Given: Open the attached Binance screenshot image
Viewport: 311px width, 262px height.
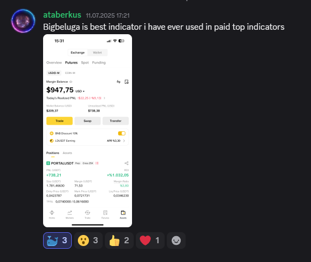Looking at the screenshot, I should coord(87,131).
